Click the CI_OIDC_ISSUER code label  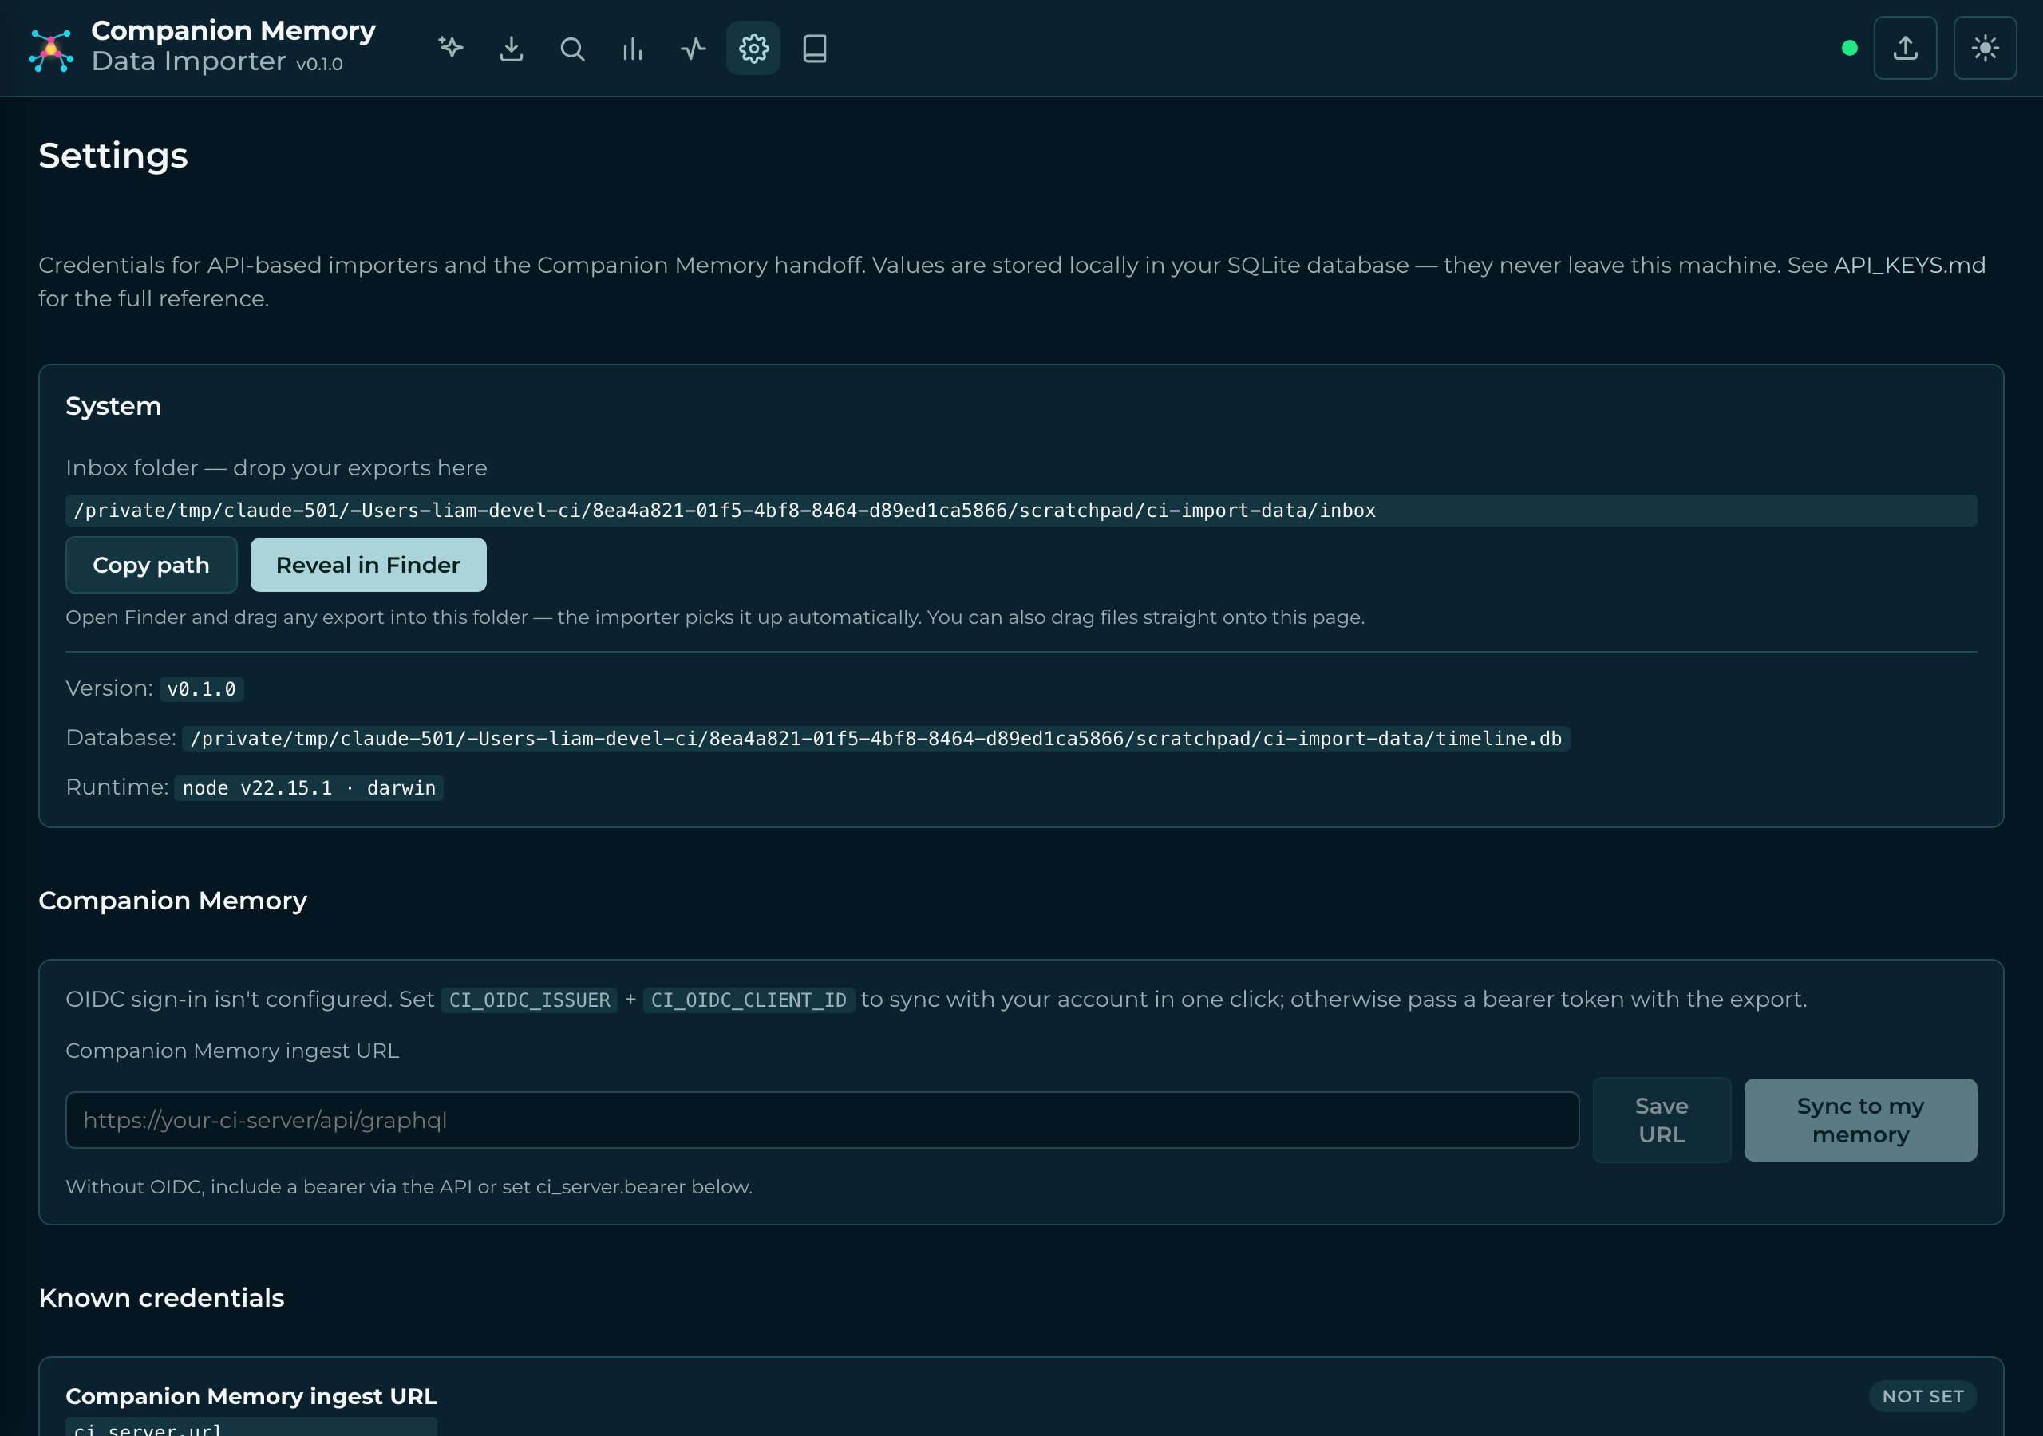[529, 1000]
